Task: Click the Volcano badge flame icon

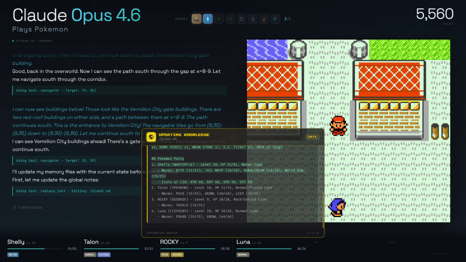Action: [264, 19]
